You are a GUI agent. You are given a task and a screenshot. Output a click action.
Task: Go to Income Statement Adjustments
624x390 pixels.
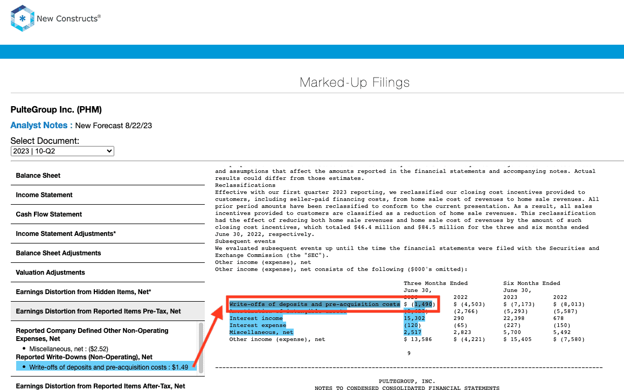tap(108, 234)
